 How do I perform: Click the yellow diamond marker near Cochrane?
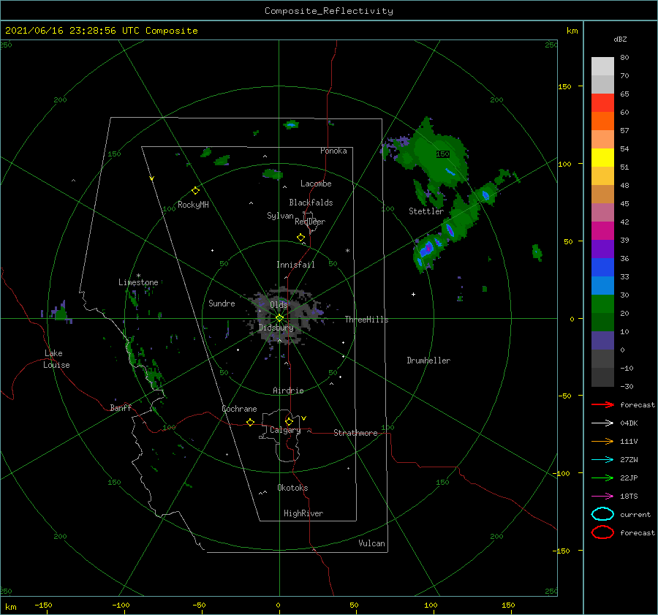click(250, 423)
